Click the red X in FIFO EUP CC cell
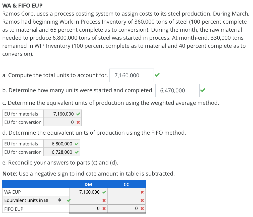This screenshot has width=253, height=217. coord(142,208)
